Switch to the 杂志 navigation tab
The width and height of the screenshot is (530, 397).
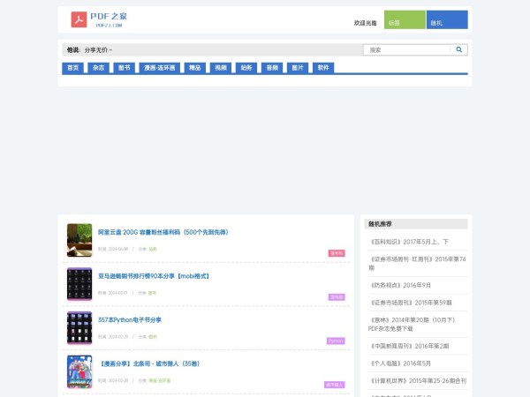click(99, 68)
